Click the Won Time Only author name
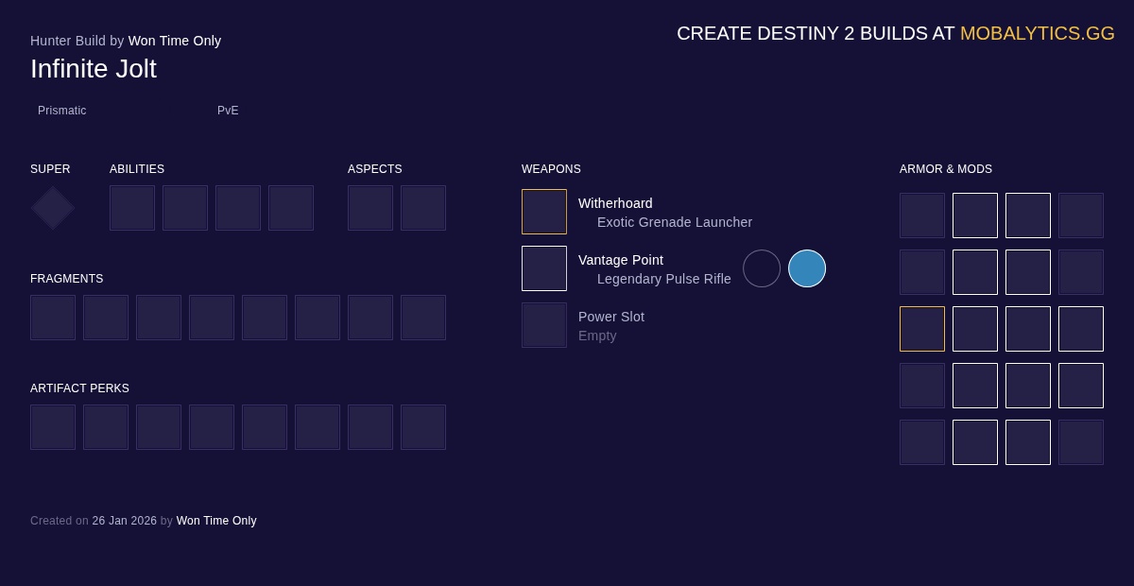Screen dimensions: 1134x586 point(174,41)
